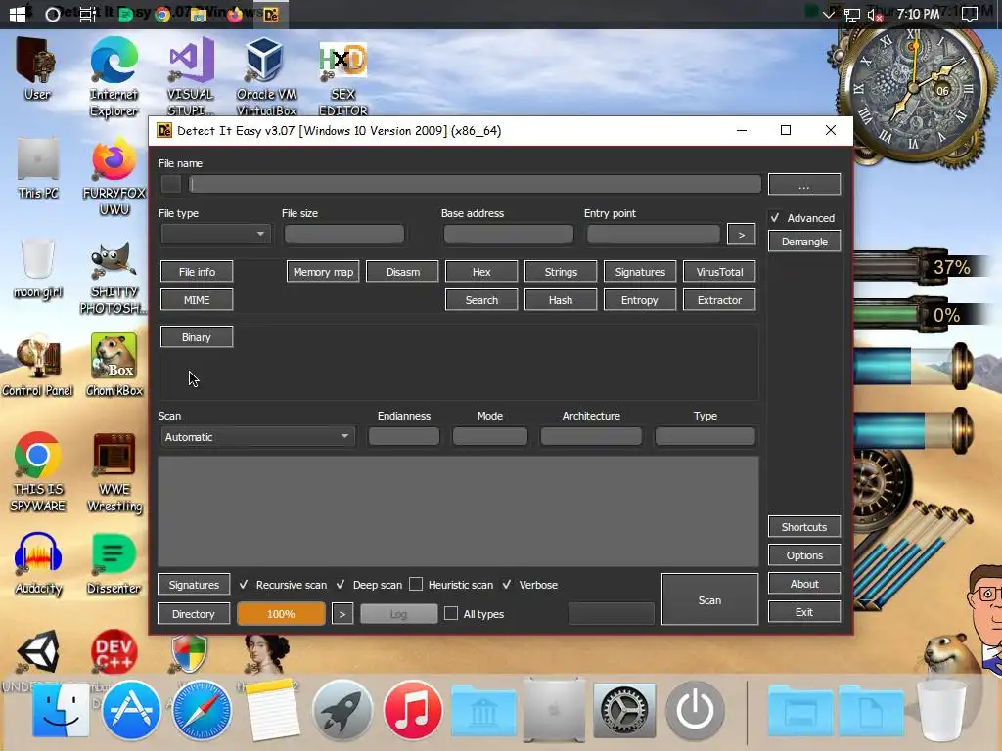This screenshot has height=751, width=1002.
Task: Open the moon girl recycle bin icon
Action: [38, 268]
